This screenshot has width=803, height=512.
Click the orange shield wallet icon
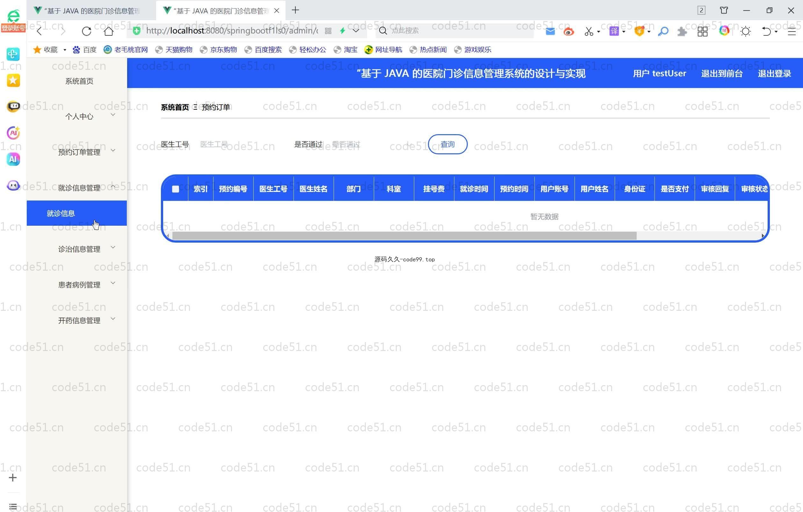[639, 31]
